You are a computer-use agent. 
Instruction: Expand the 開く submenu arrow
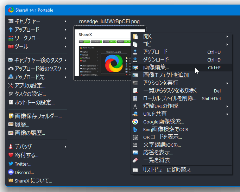[227, 37]
